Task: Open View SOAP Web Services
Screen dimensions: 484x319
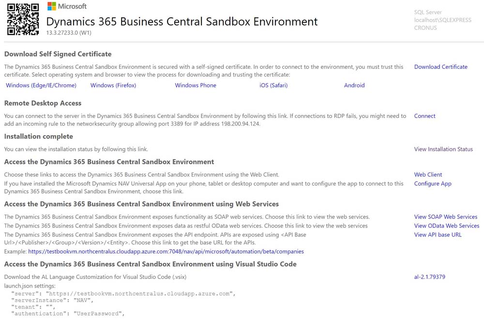Action: (445, 217)
